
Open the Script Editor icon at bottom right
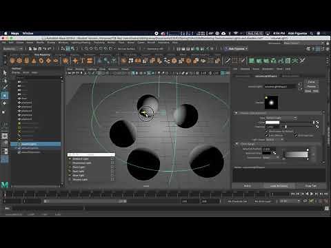coord(327,208)
